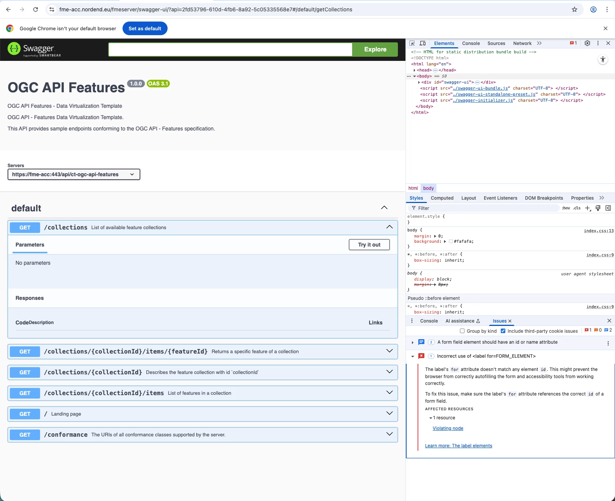Collapse the default section

[384, 208]
